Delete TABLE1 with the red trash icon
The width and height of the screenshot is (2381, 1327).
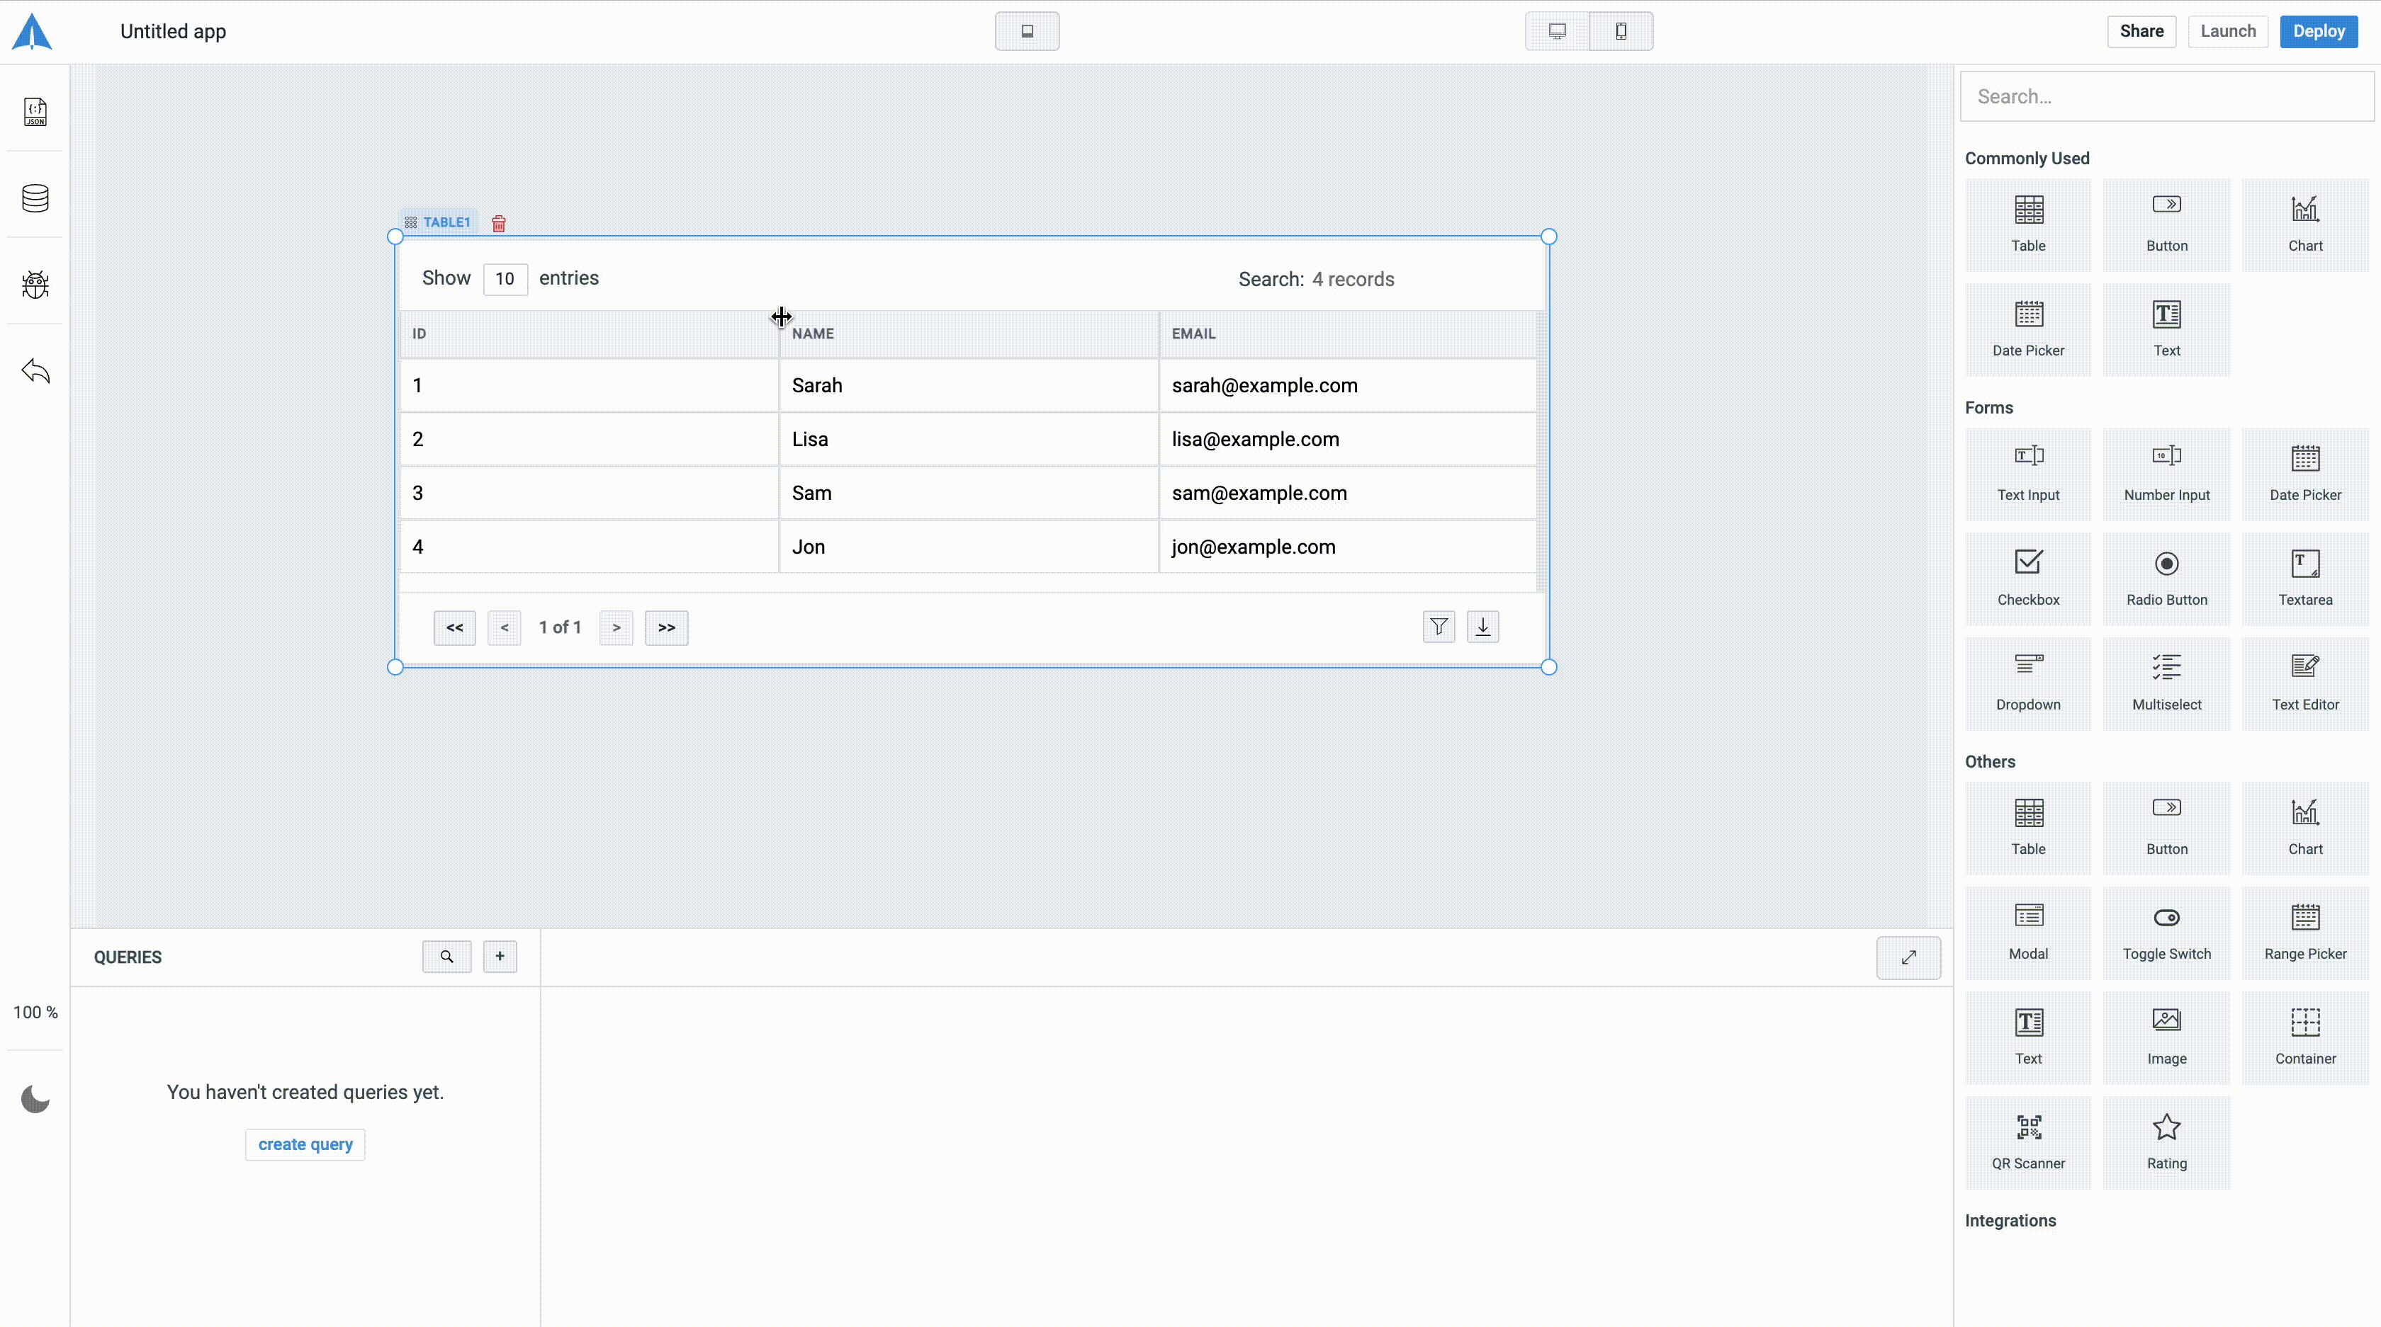click(498, 224)
